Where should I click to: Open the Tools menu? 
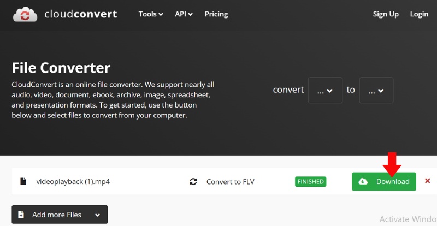(151, 14)
